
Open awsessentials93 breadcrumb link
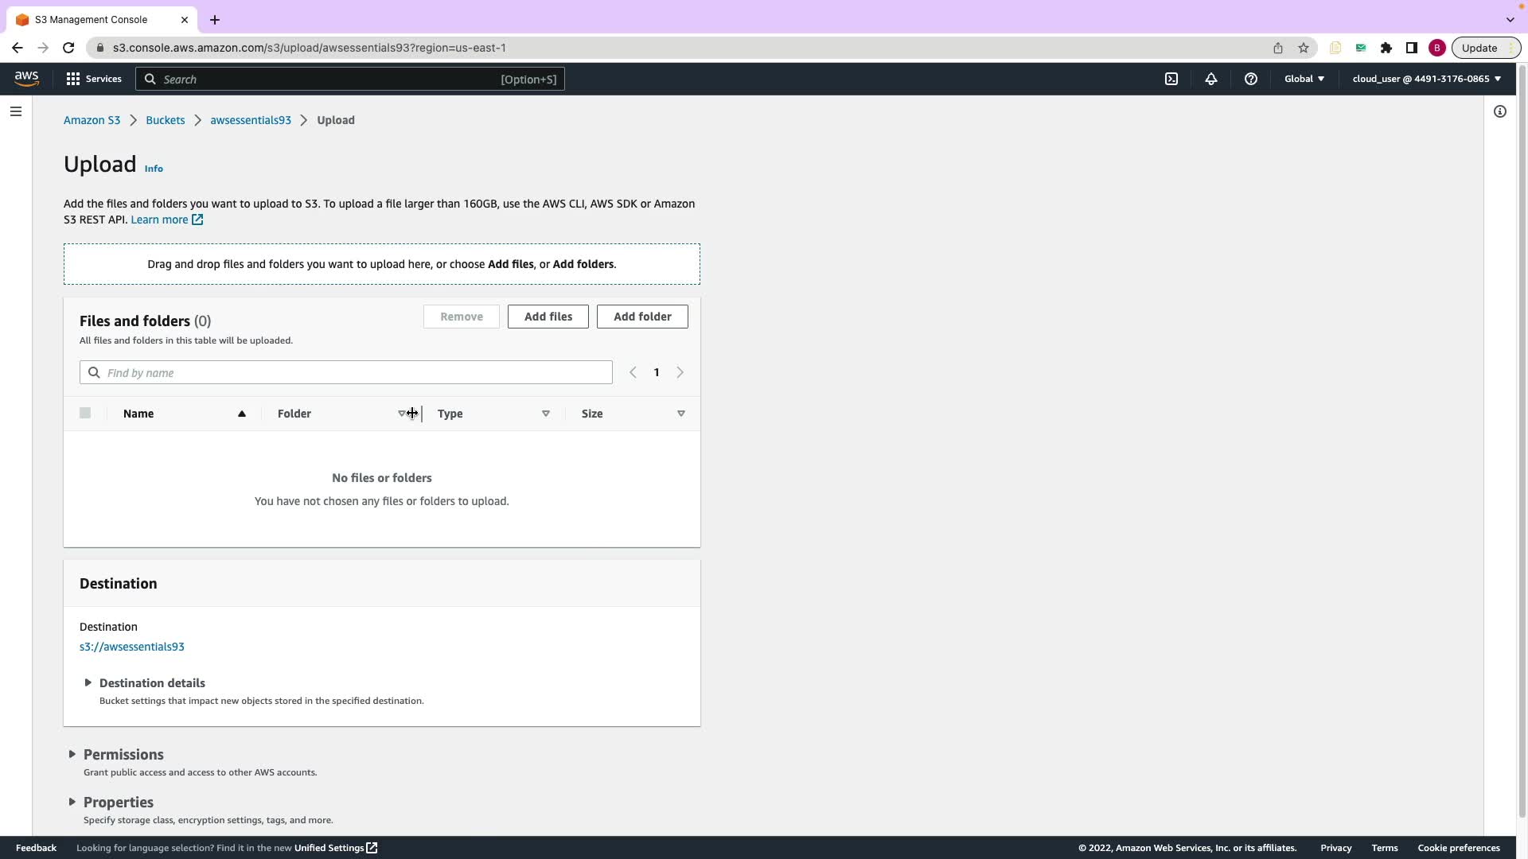251,120
